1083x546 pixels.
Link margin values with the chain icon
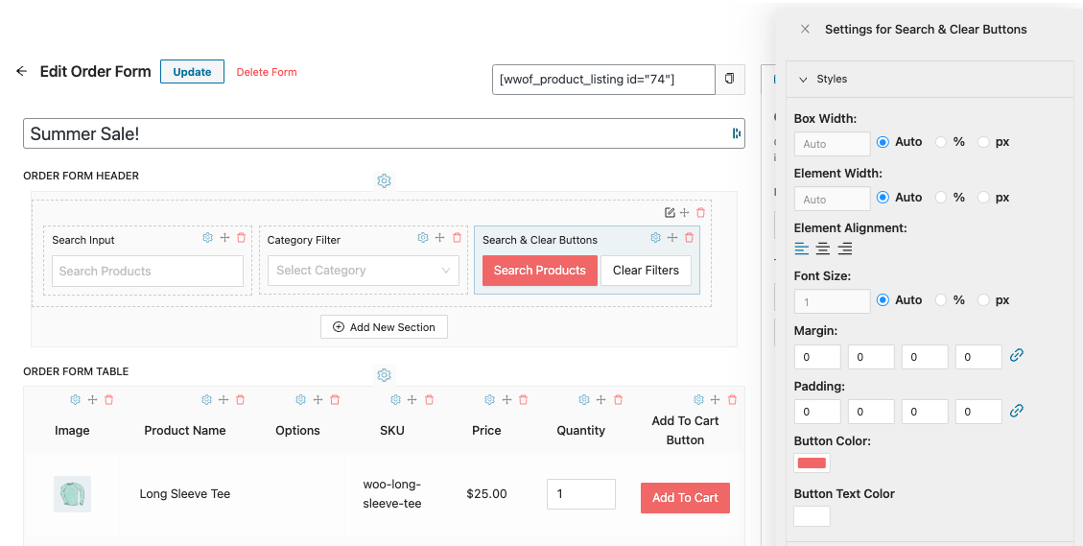pos(1017,355)
